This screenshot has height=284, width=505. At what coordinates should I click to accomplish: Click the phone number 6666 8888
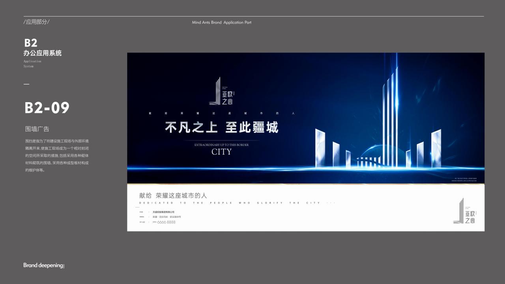pyautogui.click(x=166, y=222)
